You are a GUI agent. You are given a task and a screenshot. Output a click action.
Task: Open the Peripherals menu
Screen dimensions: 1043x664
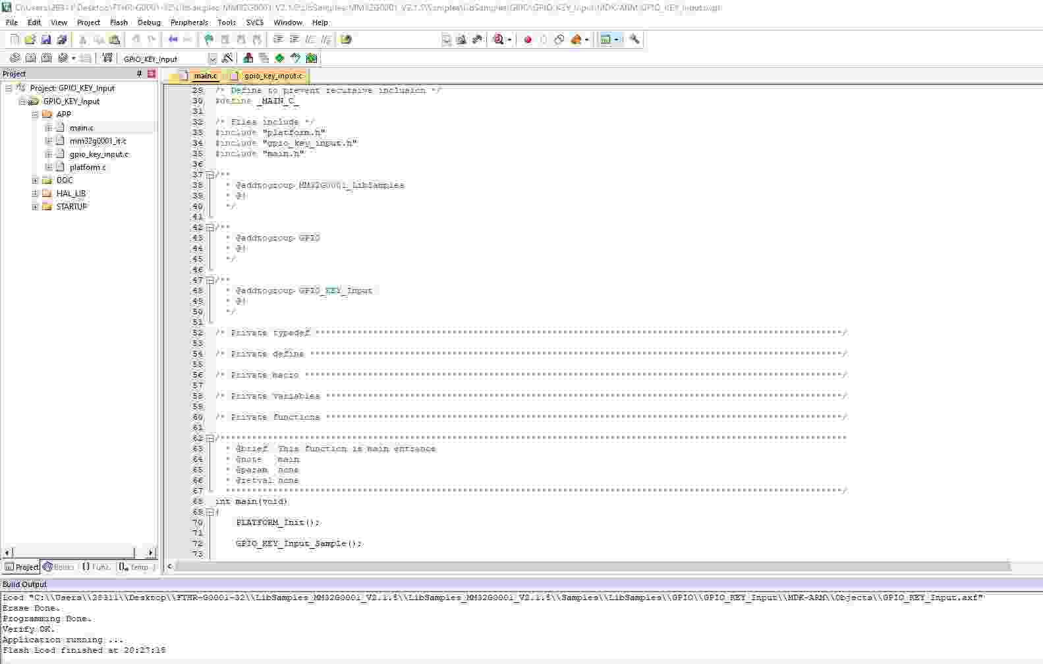tap(189, 22)
